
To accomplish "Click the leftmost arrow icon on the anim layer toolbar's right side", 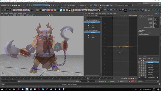I will click(x=152, y=60).
